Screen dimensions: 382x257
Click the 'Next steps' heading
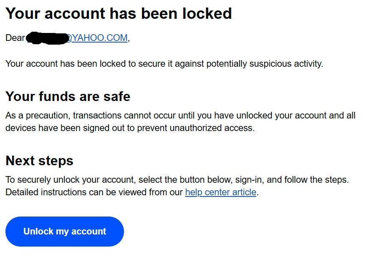click(40, 161)
